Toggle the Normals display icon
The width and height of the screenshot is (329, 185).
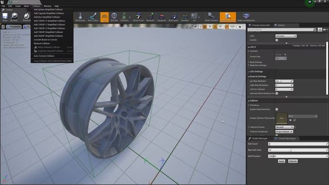click(150, 17)
